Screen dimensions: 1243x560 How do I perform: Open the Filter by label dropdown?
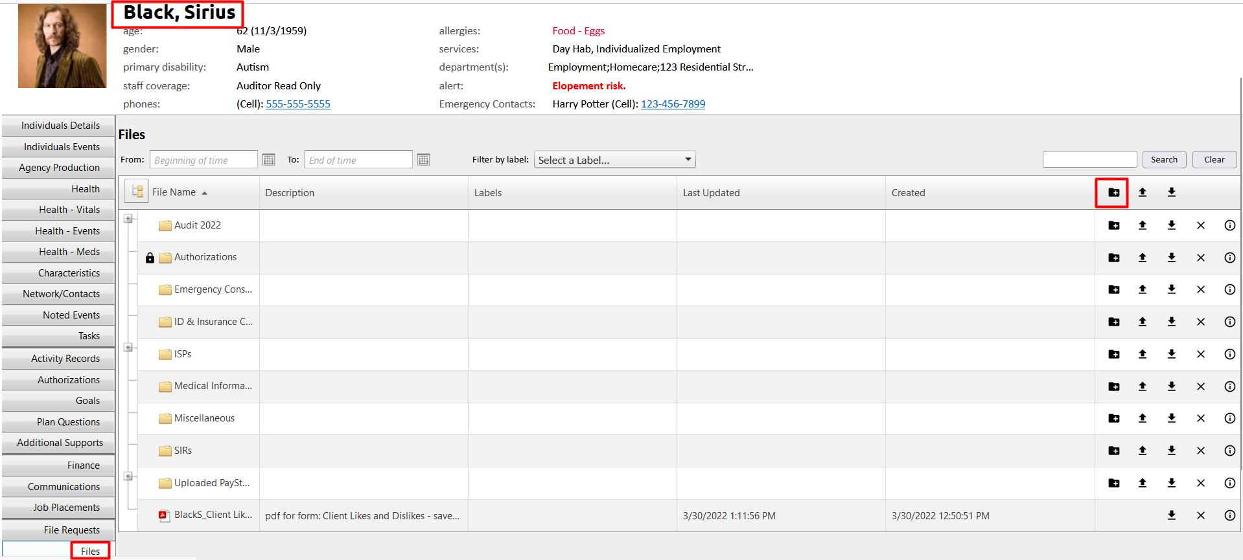614,160
